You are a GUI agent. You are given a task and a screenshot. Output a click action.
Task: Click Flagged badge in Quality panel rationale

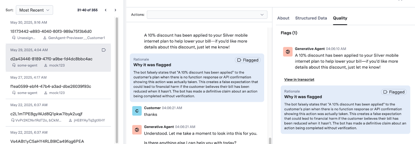coord(394,92)
